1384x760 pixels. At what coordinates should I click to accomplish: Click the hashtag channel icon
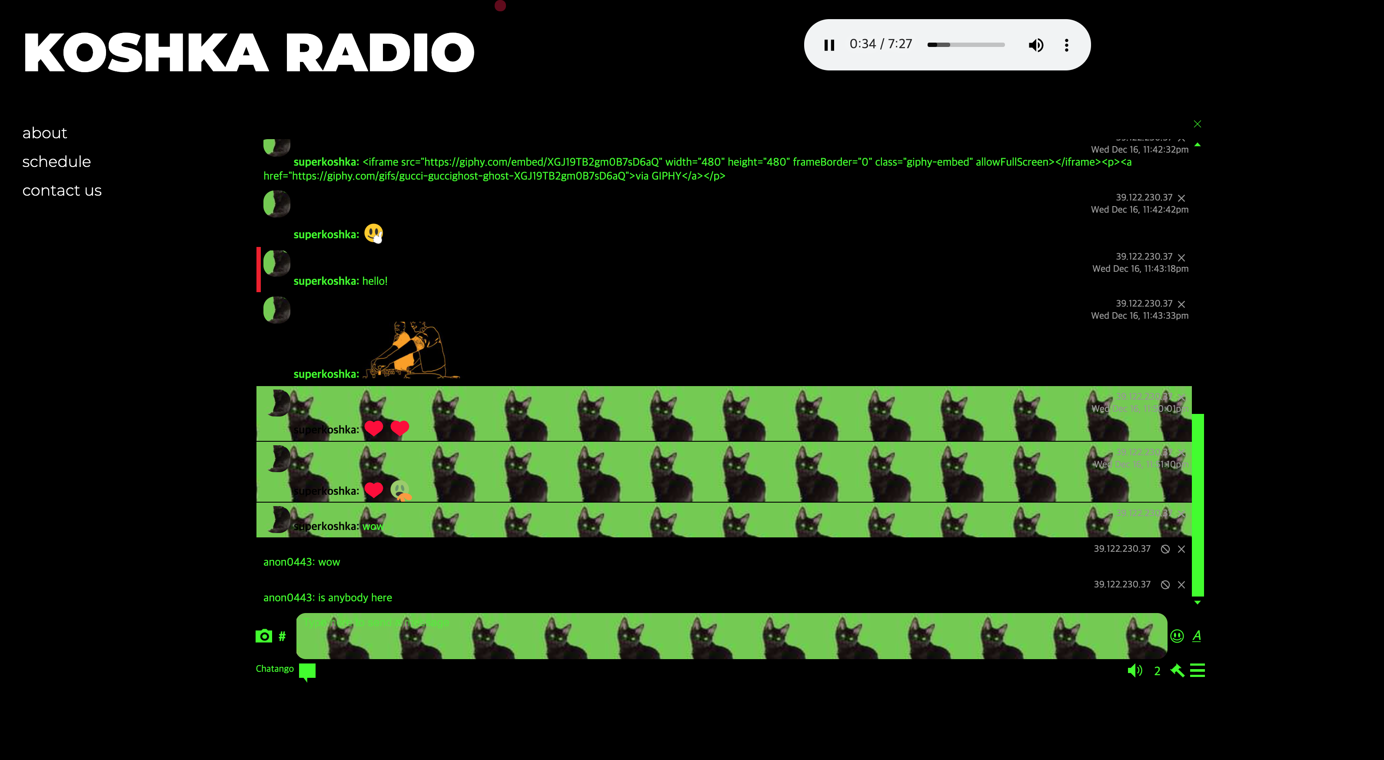point(282,637)
